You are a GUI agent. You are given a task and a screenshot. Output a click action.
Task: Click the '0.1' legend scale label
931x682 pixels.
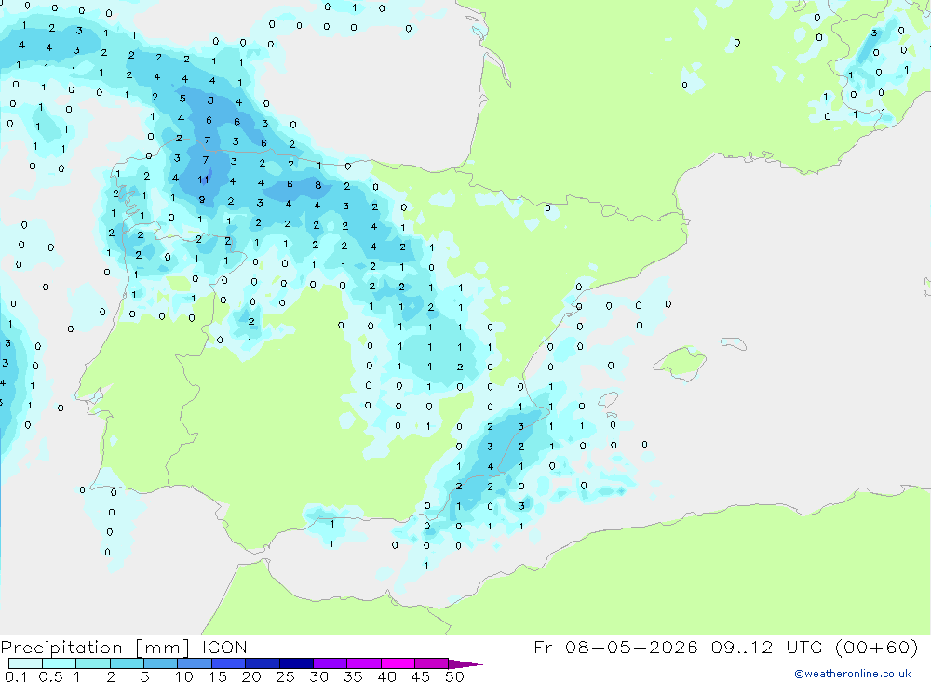[16, 676]
